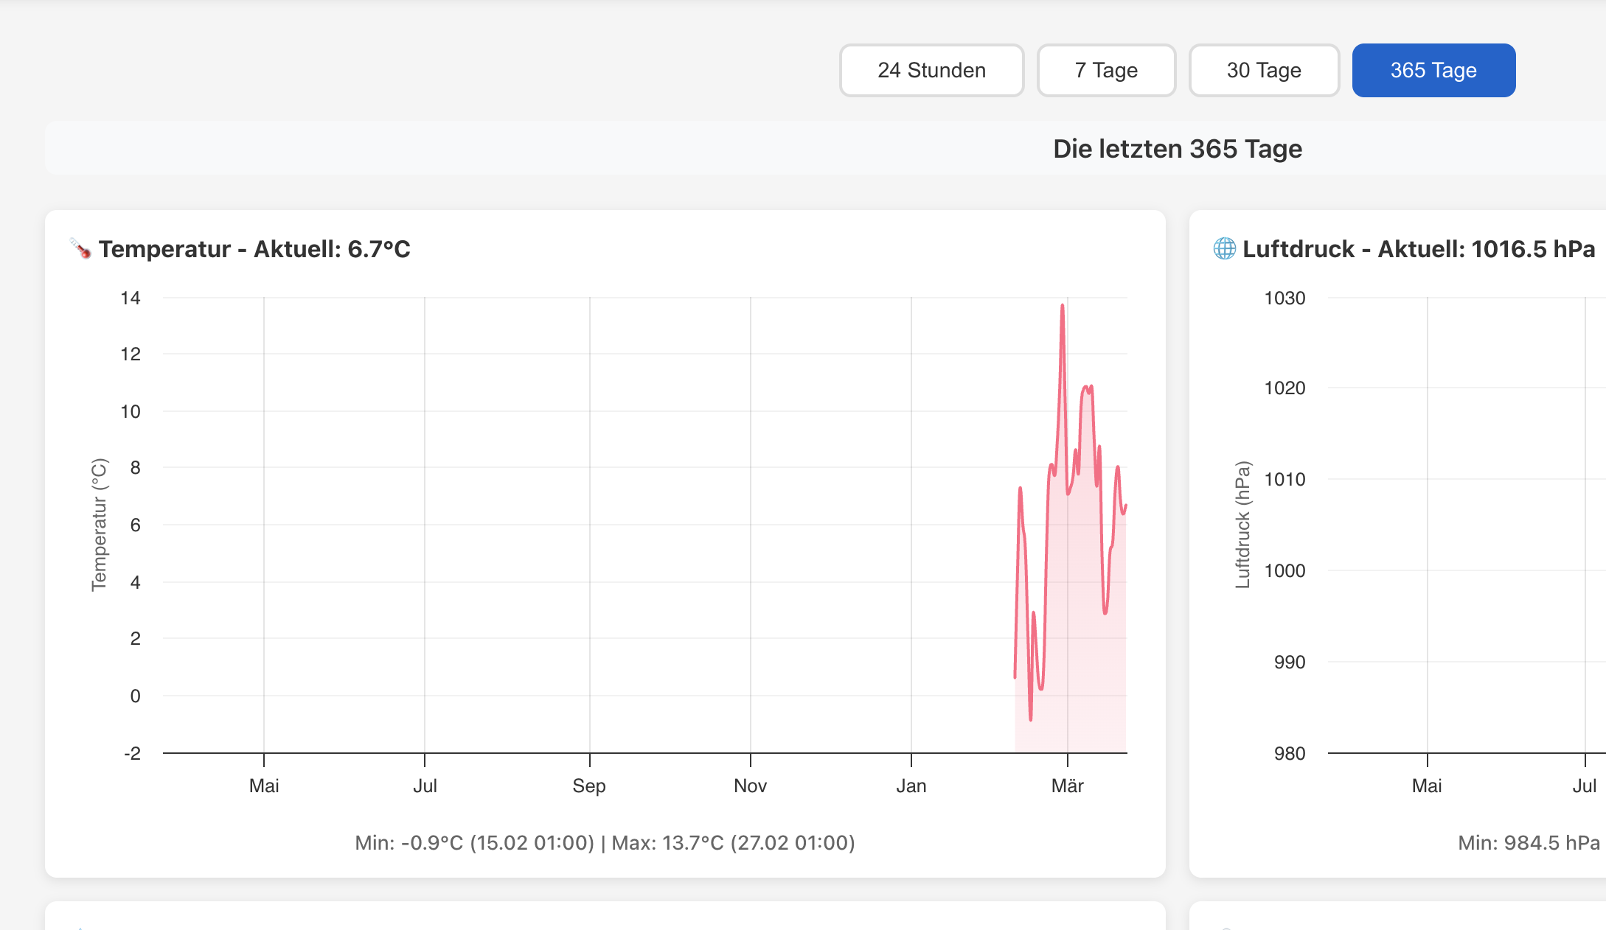This screenshot has width=1606, height=930.
Task: Click the Nov axis label on temperature chart
Action: pyautogui.click(x=750, y=786)
